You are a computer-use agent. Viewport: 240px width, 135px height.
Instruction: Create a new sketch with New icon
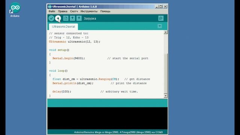(66, 18)
